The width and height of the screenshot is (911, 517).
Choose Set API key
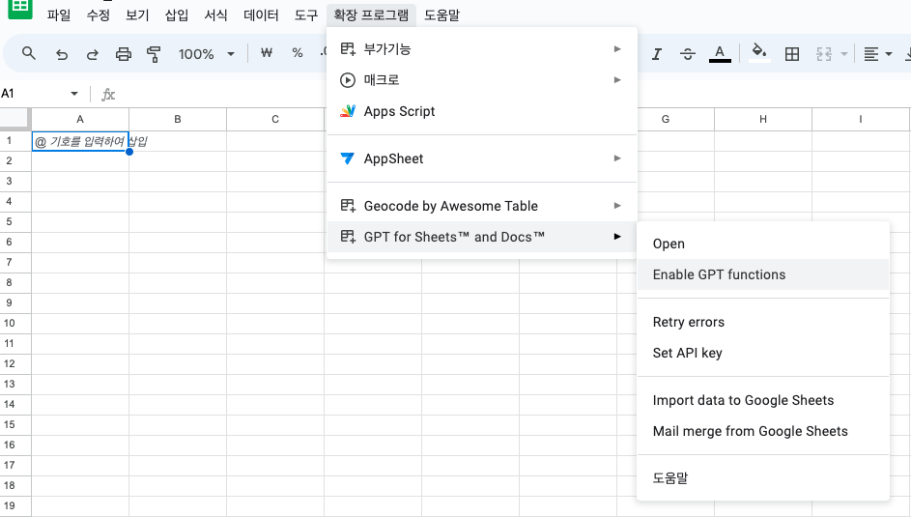(x=763, y=353)
